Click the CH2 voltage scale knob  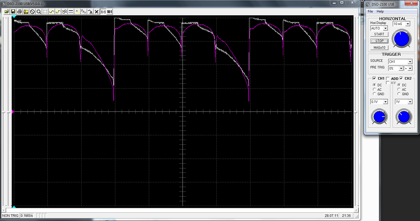pos(404,117)
